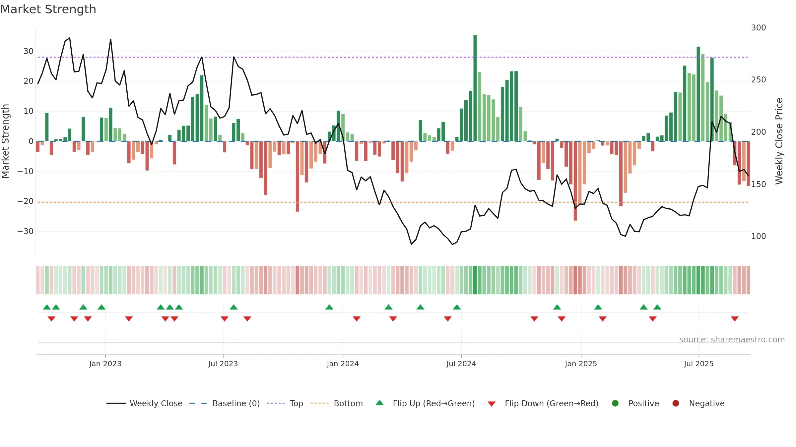The height and width of the screenshot is (447, 796).
Task: Toggle the Positive legend entry
Action: click(x=635, y=403)
